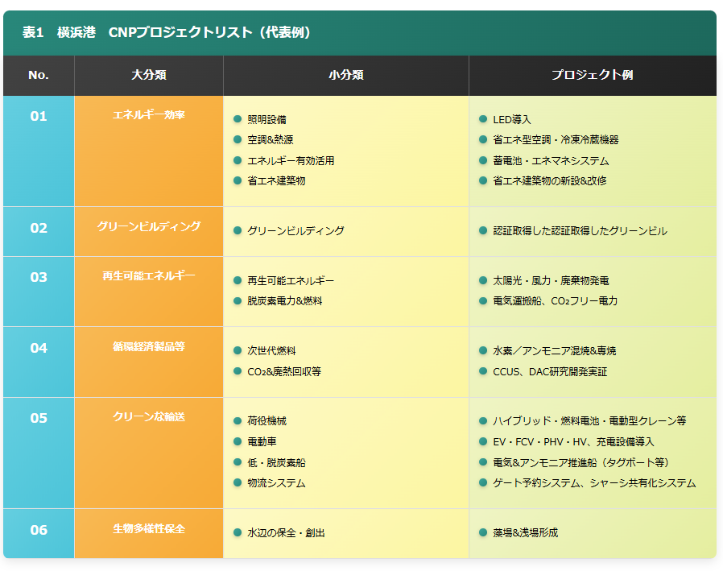Click the 次世代燃料 list item
The image size is (723, 571).
271,351
